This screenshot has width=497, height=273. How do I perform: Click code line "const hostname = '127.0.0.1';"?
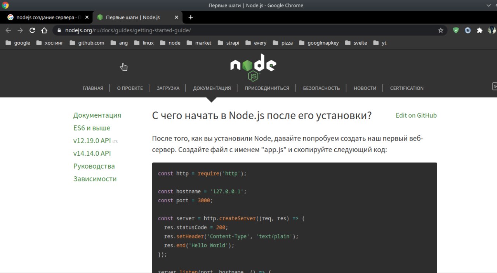pos(202,191)
